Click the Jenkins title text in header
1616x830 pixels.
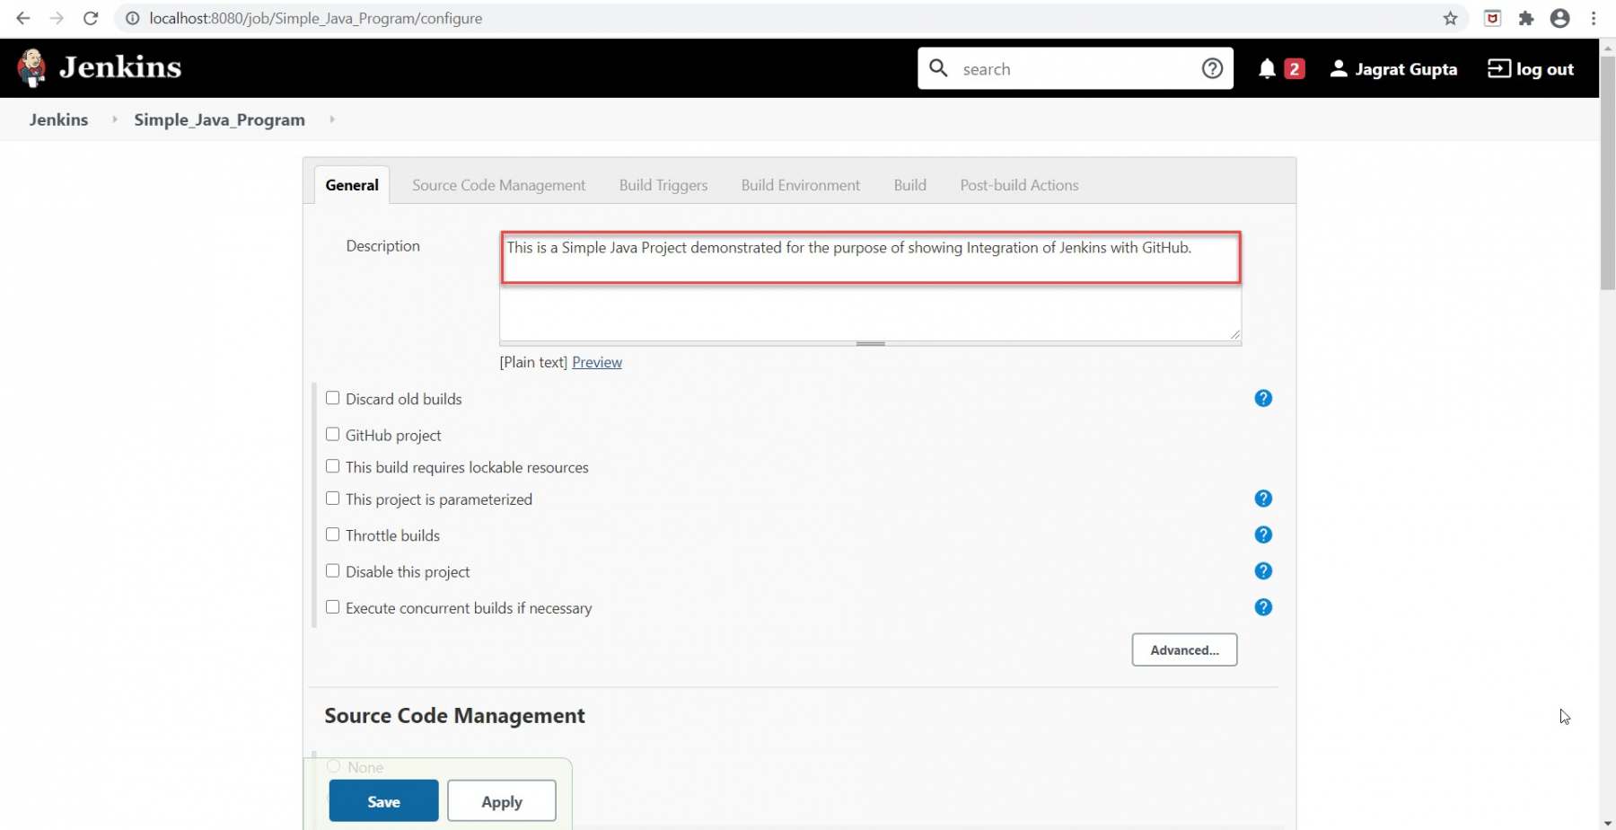coord(120,67)
